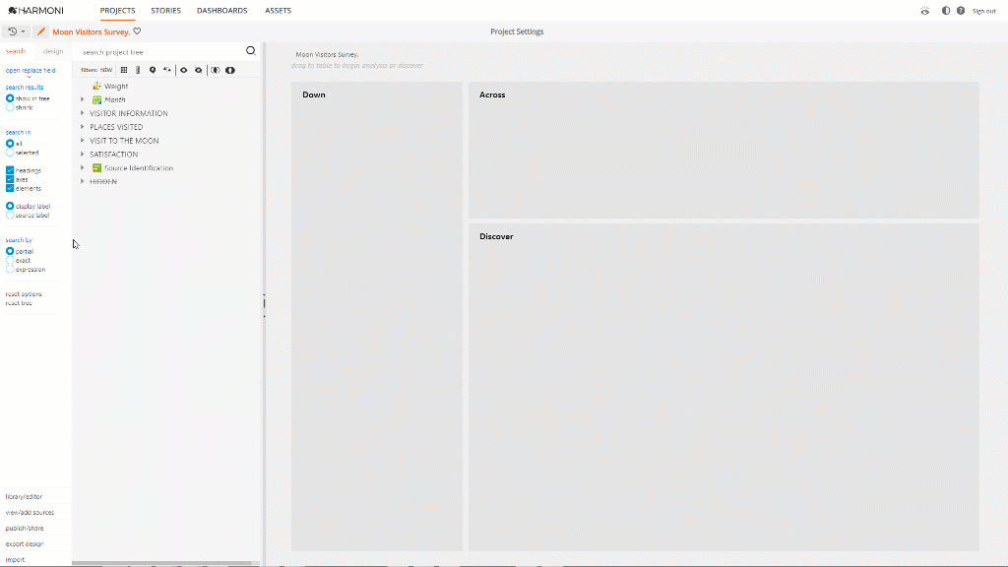Select search in 'selected' radio

pos(10,153)
